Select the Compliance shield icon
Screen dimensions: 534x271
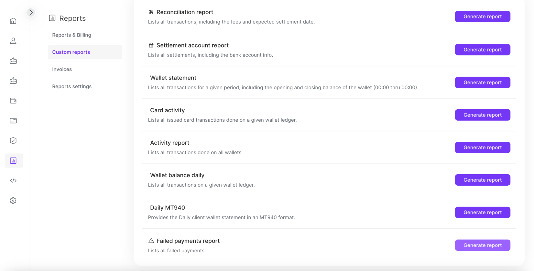pos(13,141)
